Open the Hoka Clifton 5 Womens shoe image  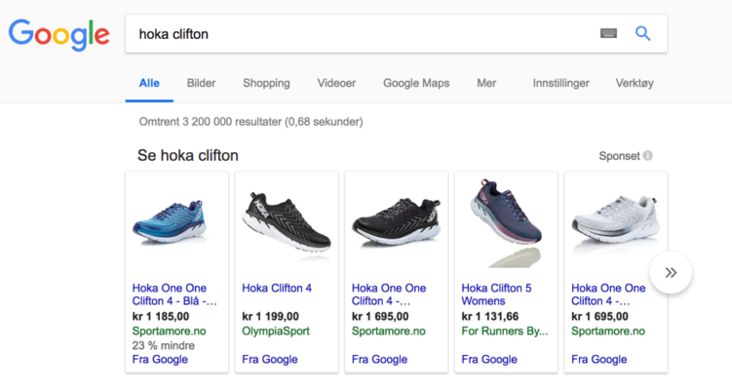[x=507, y=223]
